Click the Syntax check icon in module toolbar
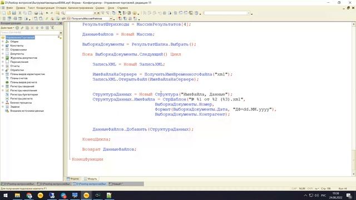Viewport: 356px width, 200px height. pos(58,18)
